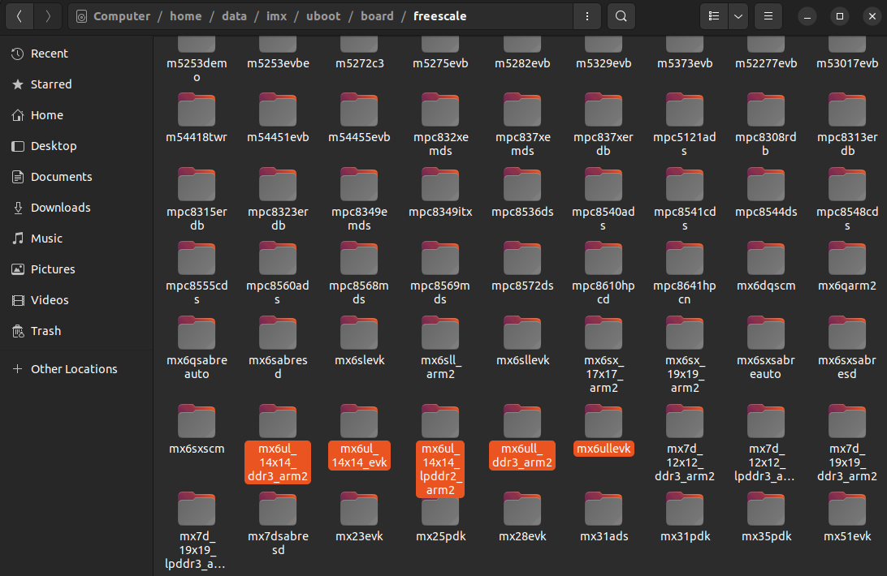Open Starred in sidebar
The width and height of the screenshot is (887, 576).
click(76, 84)
